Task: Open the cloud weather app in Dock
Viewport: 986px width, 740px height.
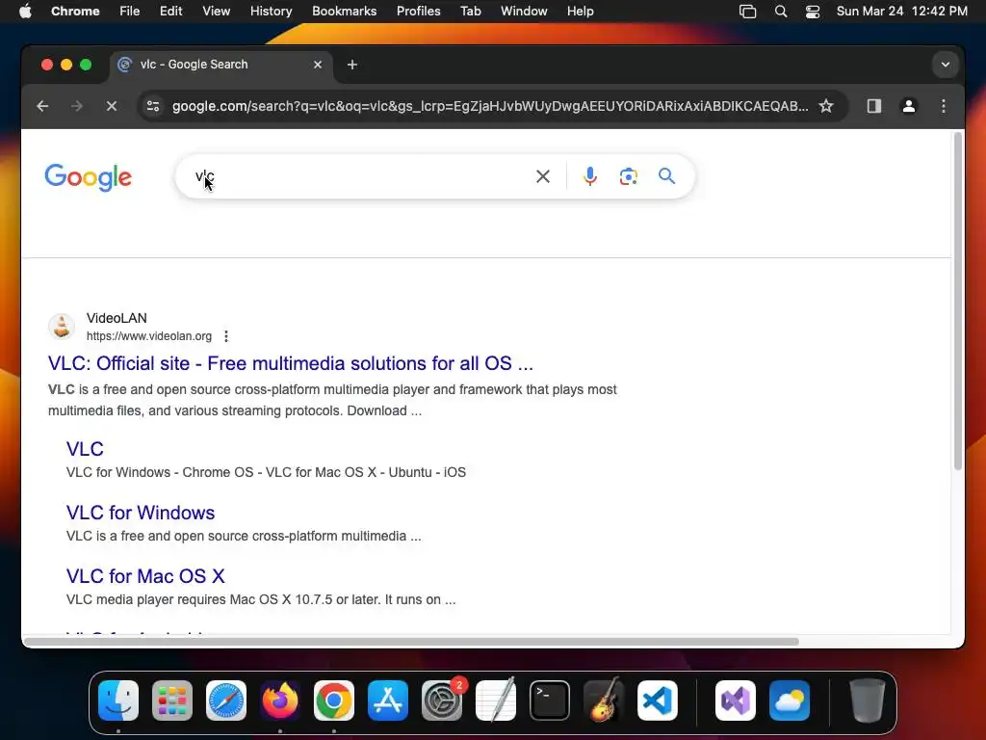Action: pos(790,700)
